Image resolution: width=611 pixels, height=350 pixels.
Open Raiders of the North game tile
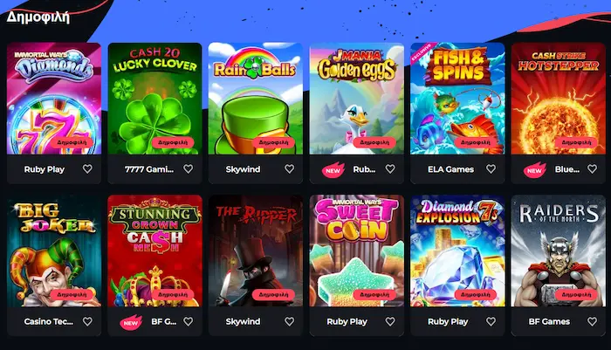point(559,250)
